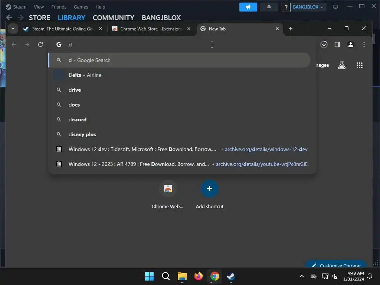The height and width of the screenshot is (285, 380).
Task: Open Chrome Web Store shortcut tile
Action: (168, 195)
